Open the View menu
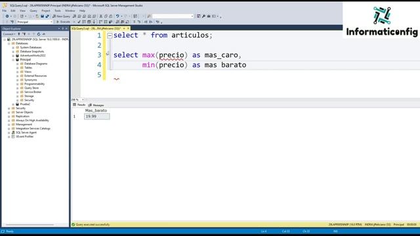This screenshot has width=420, height=236. click(x=22, y=10)
